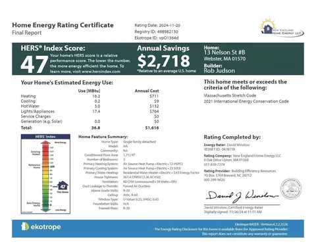Click the Registry ID 498982130 line
This screenshot has height=244, width=316.
click(x=156, y=32)
